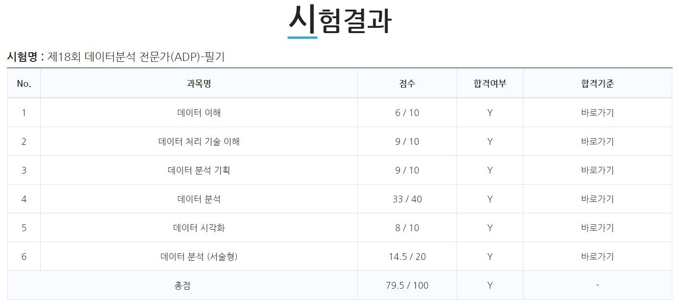
Task: Open 바로가기 link for 데이터 처리 기술 이해
Action: coord(597,141)
